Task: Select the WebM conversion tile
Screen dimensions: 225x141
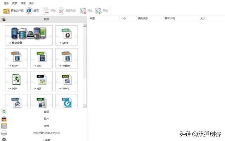Action: click(x=66, y=58)
